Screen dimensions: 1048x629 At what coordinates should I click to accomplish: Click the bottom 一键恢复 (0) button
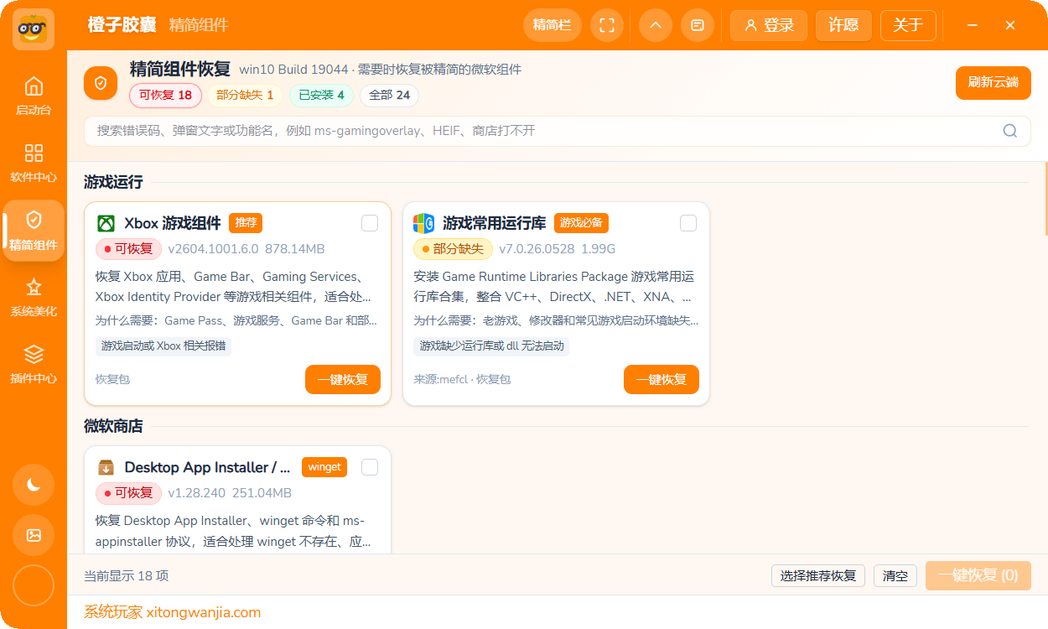pos(978,575)
